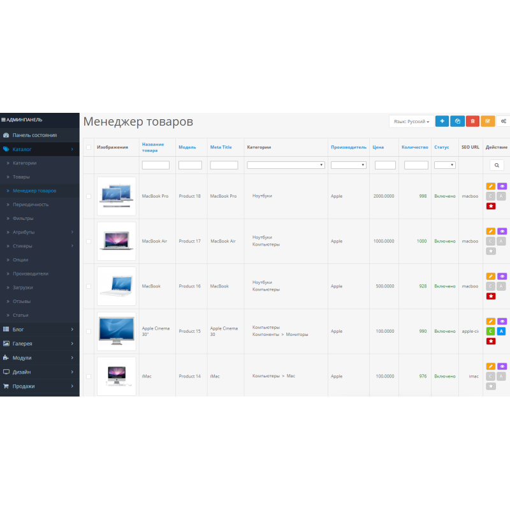Click the red trash delete button
The height and width of the screenshot is (510, 510).
472,121
